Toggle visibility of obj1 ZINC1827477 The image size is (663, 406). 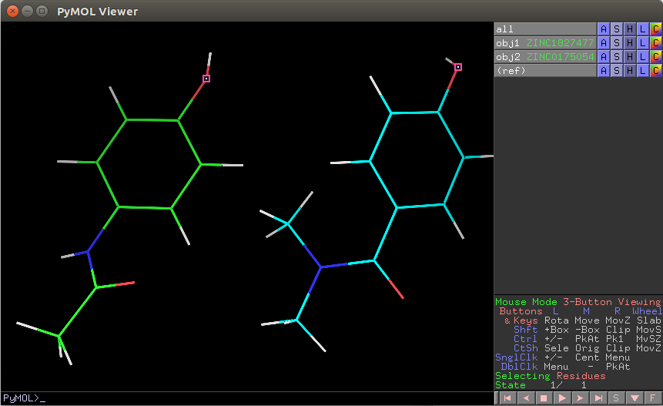(x=545, y=43)
